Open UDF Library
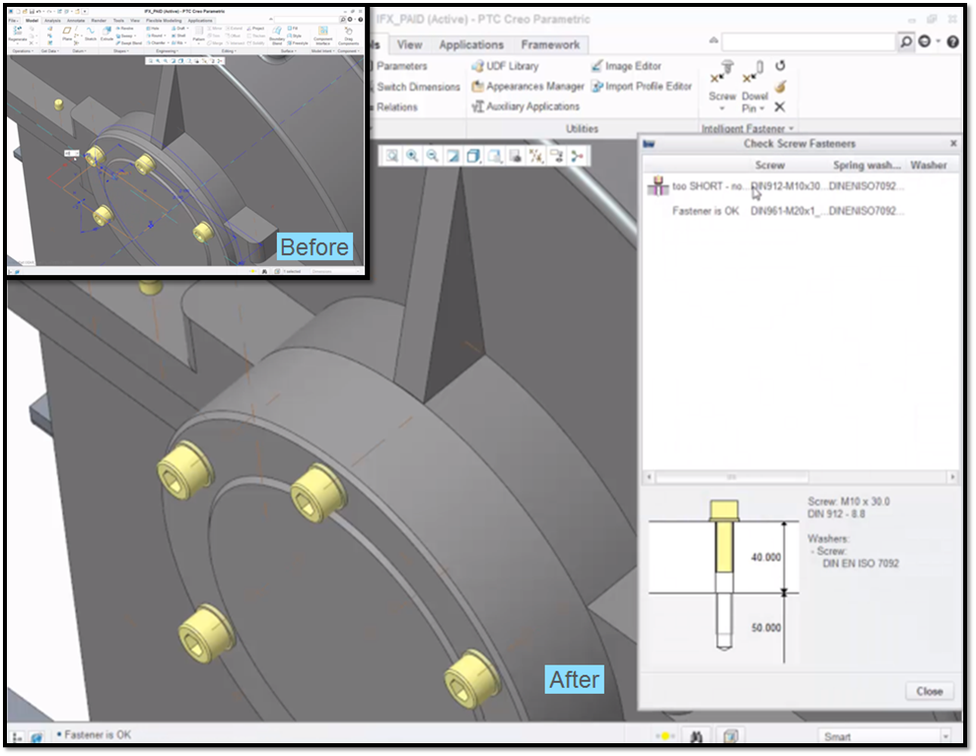Viewport: 976px width, 756px height. coord(505,66)
